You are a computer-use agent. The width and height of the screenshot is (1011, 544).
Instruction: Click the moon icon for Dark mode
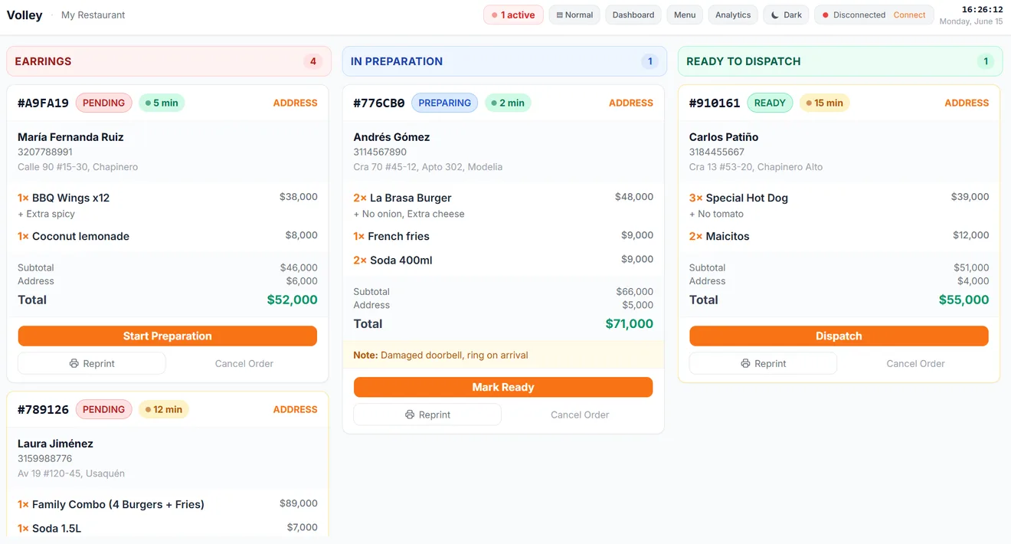coord(775,15)
